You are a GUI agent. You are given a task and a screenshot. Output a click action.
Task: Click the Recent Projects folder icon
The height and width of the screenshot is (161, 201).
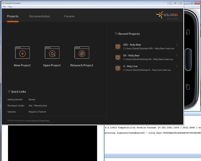click(116, 33)
